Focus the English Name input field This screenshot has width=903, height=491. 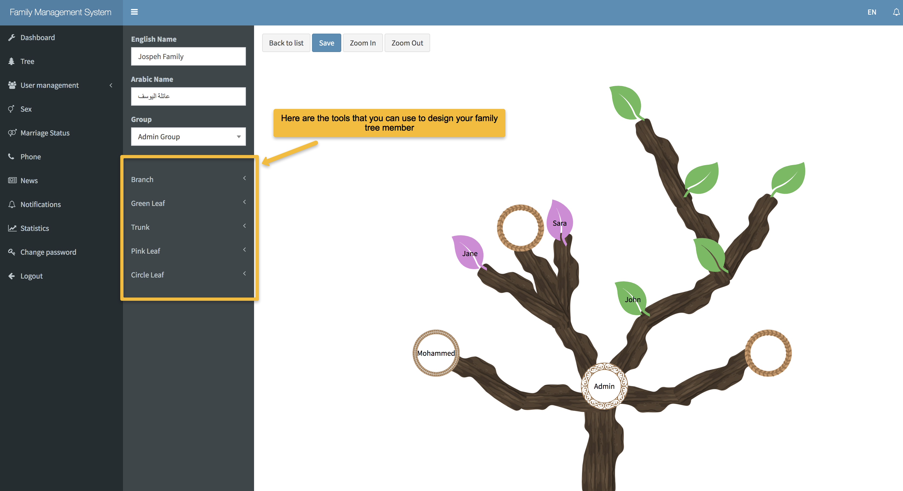coord(188,56)
